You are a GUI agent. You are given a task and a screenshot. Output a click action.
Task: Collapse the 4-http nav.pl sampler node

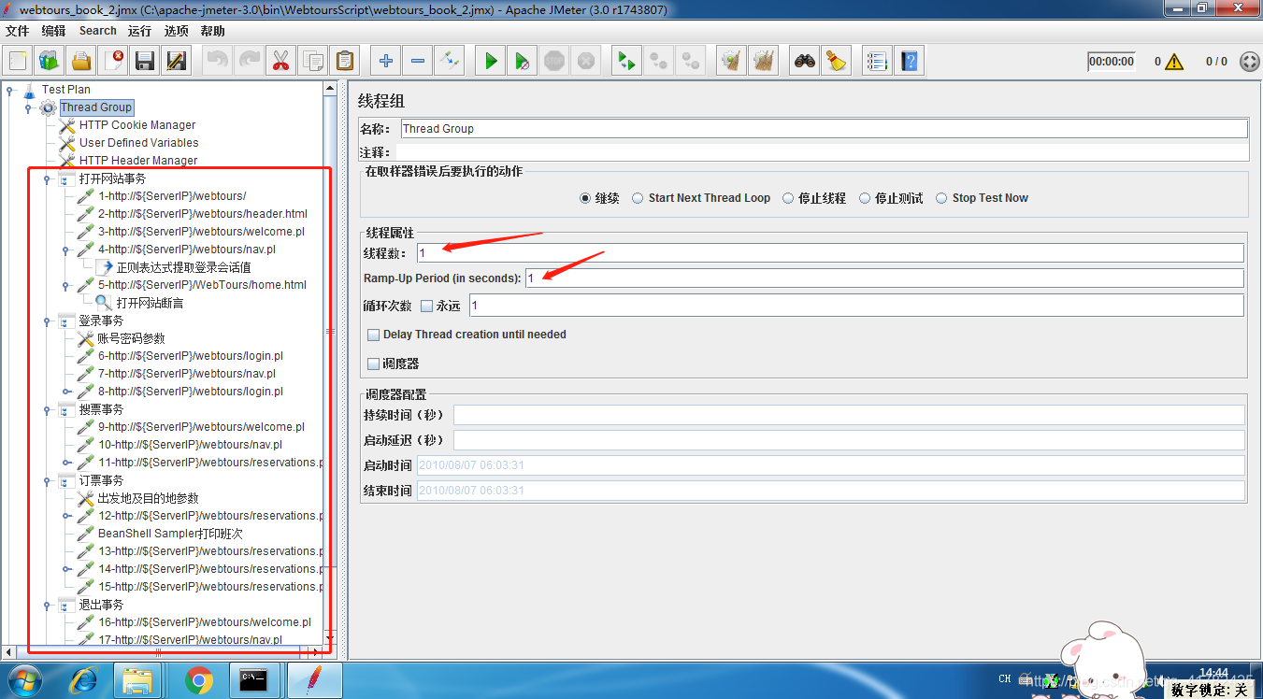(x=65, y=250)
